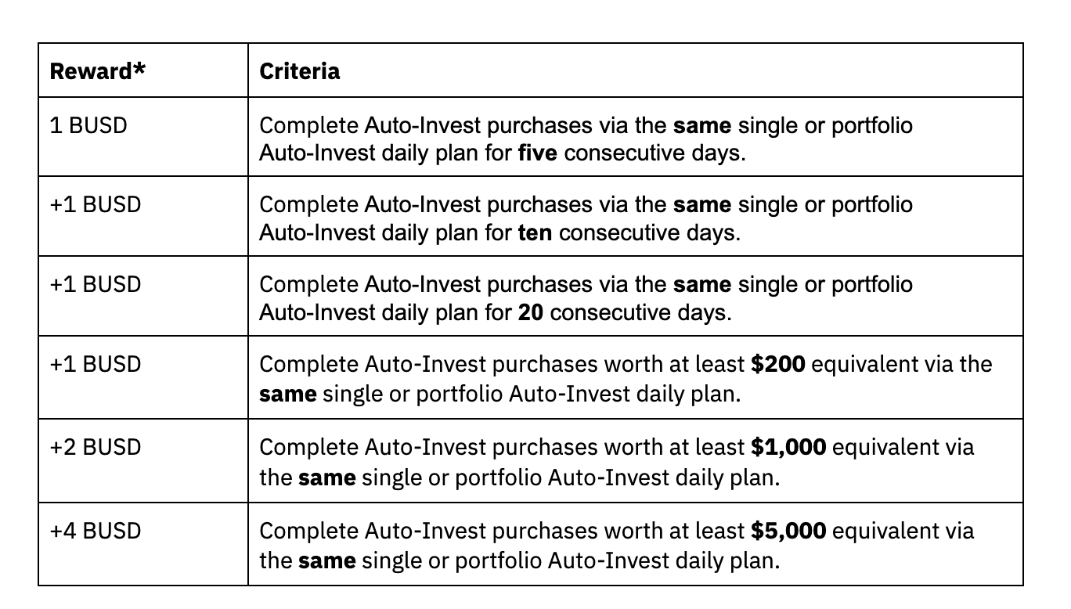Click the bold number "20"
The height and width of the screenshot is (609, 1071).
click(531, 312)
